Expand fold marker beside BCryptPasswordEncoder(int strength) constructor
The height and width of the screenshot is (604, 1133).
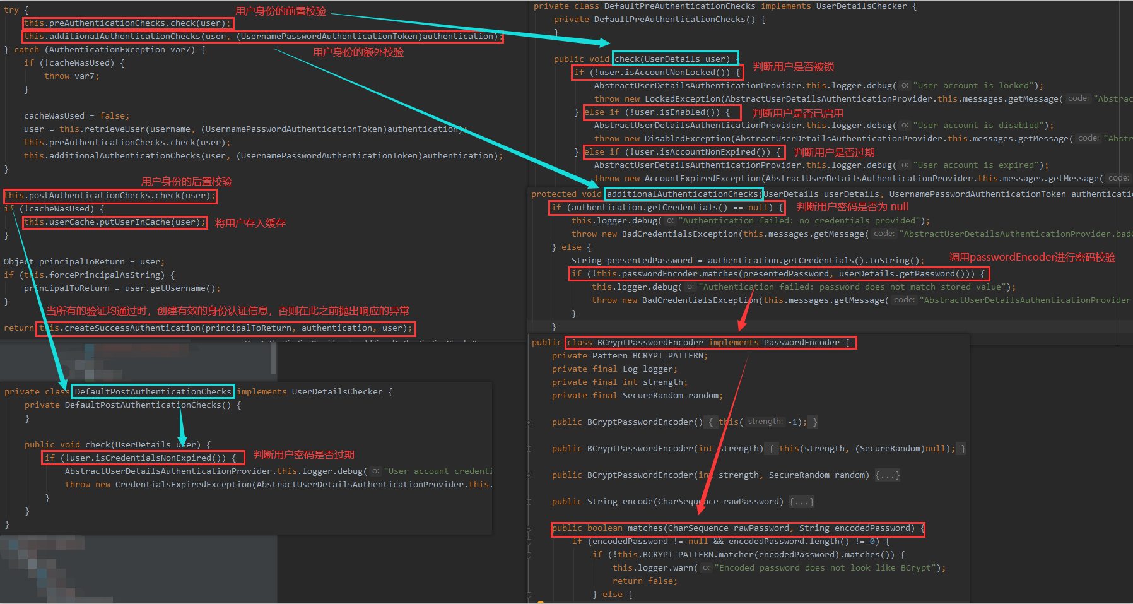[529, 449]
